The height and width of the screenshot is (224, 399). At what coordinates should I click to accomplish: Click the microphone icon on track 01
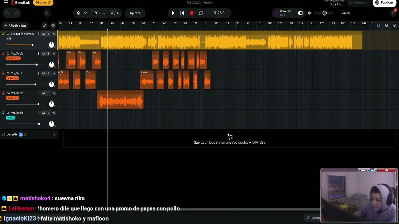(x=3, y=34)
